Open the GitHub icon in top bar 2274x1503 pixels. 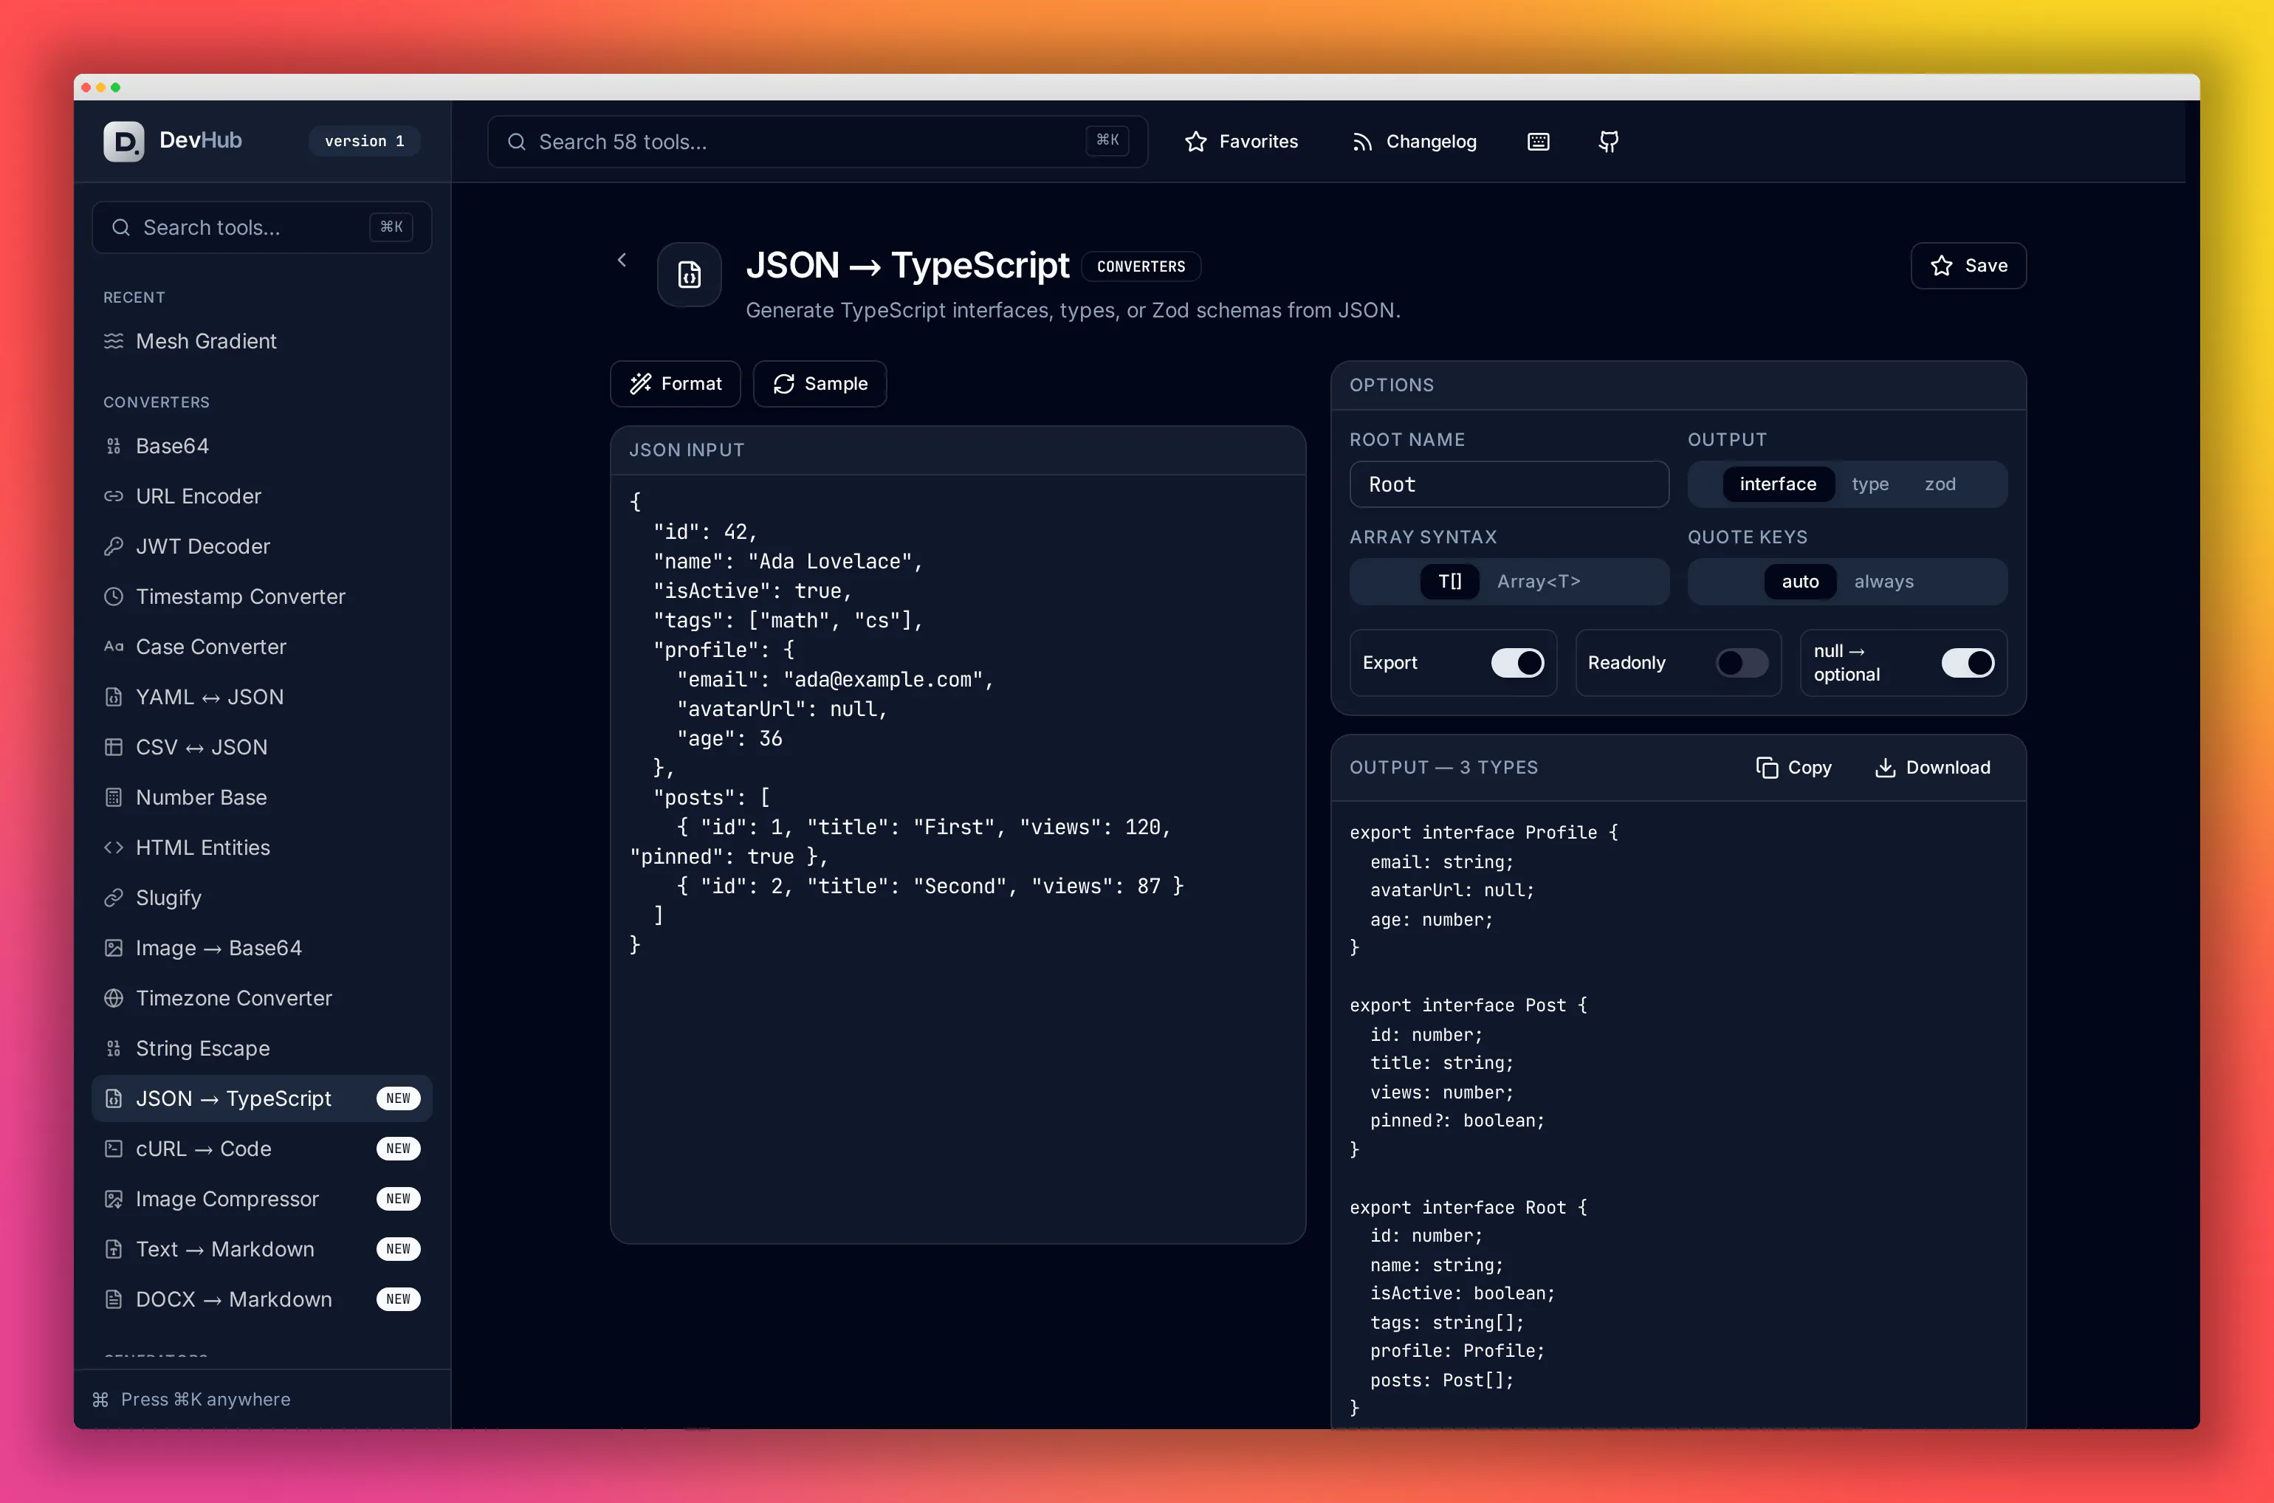[x=1609, y=142]
